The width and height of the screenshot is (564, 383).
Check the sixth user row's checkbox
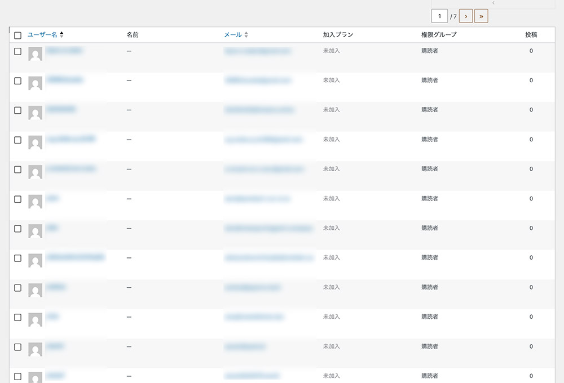point(17,199)
